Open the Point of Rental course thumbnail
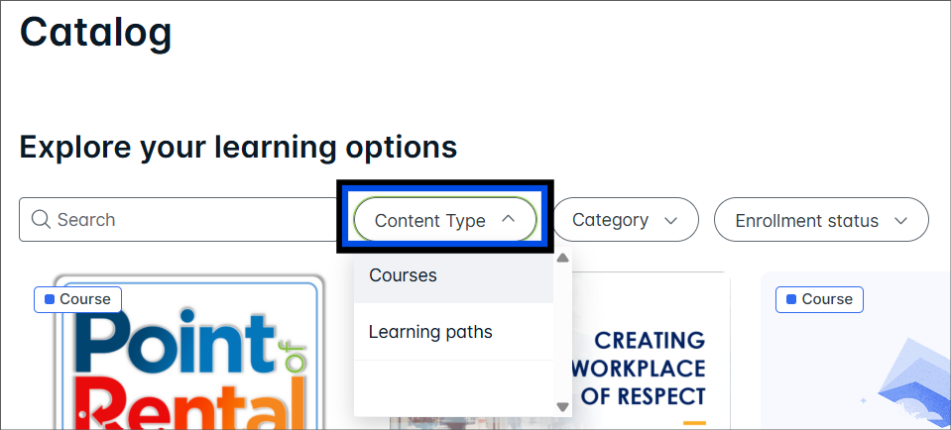The width and height of the screenshot is (951, 430). [188, 367]
